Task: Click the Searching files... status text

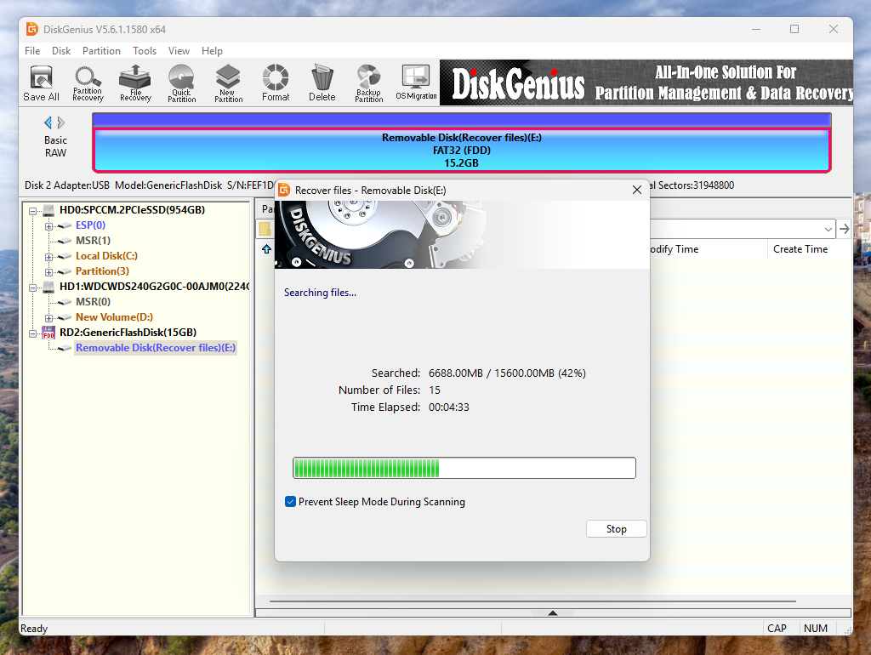Action: (320, 293)
